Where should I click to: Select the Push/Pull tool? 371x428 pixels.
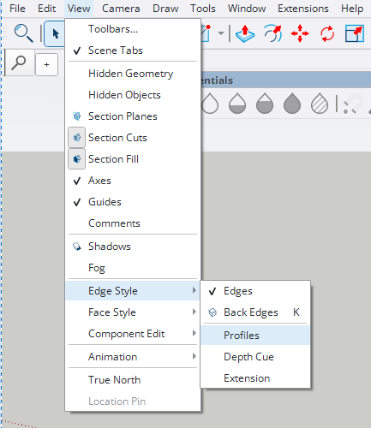coord(245,33)
